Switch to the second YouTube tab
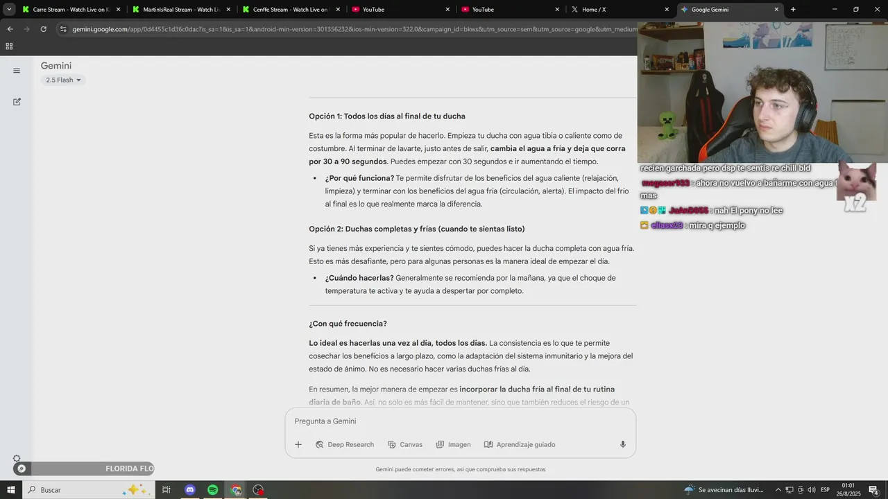This screenshot has width=888, height=499. (x=511, y=10)
